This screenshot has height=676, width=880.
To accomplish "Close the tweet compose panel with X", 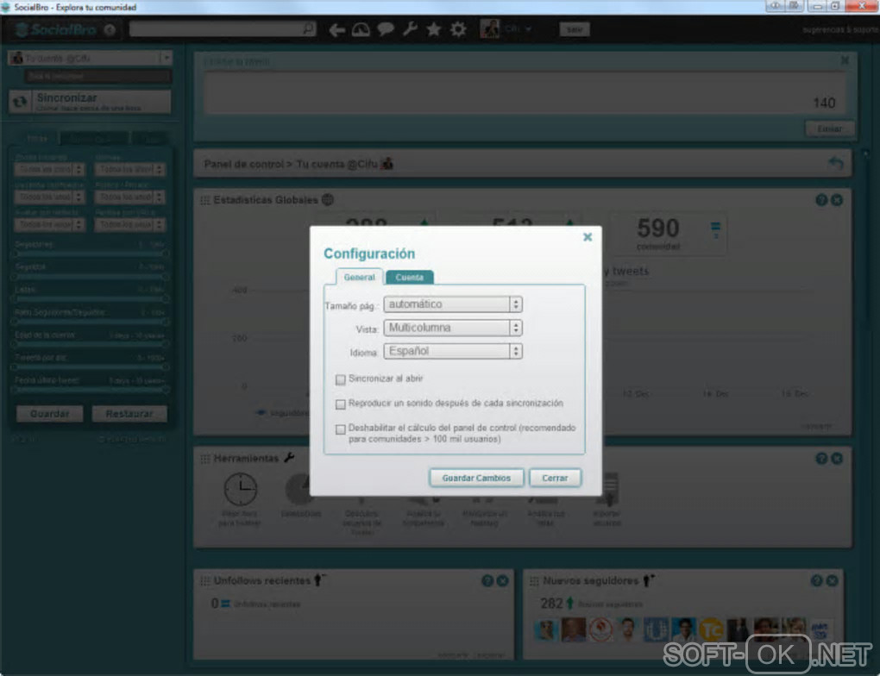I will click(x=844, y=60).
